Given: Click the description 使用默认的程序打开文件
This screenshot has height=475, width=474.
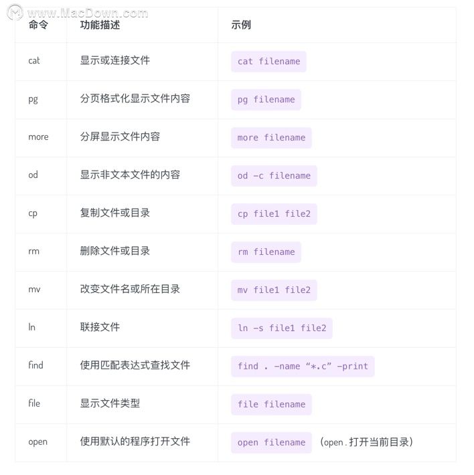Looking at the screenshot, I should coord(135,442).
